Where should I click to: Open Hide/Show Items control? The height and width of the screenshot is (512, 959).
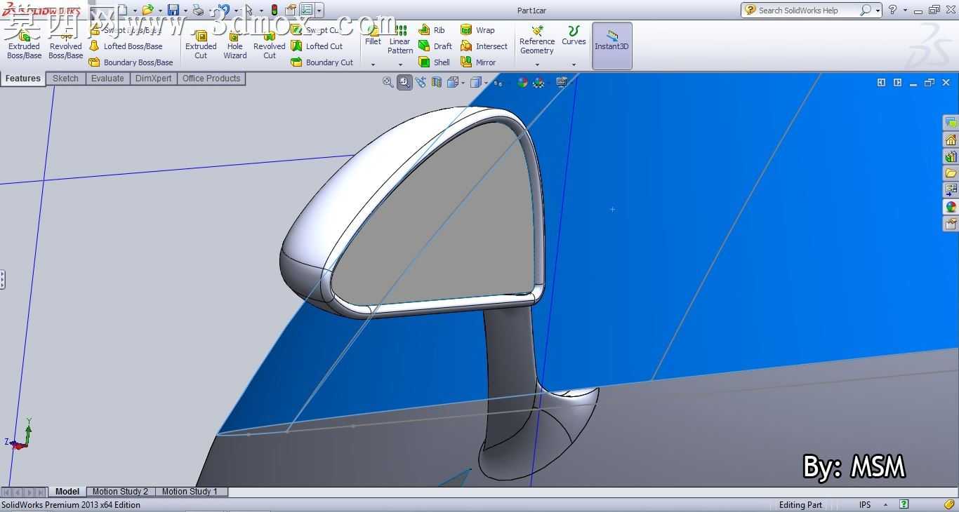[x=498, y=82]
